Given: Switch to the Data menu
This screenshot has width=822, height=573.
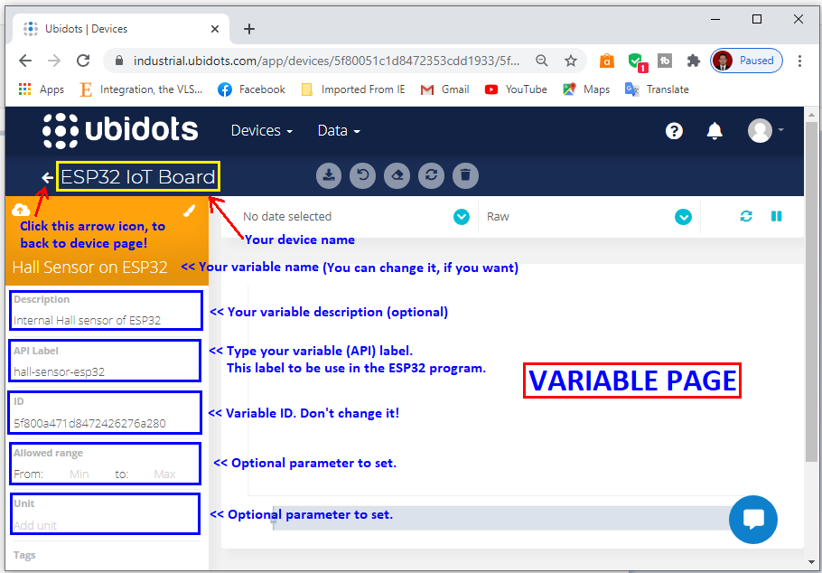Looking at the screenshot, I should coord(338,130).
